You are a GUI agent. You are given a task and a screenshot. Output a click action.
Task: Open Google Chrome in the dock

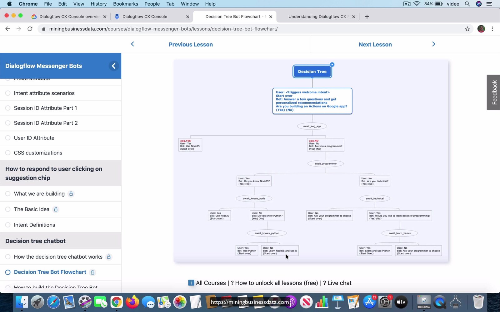[117, 302]
